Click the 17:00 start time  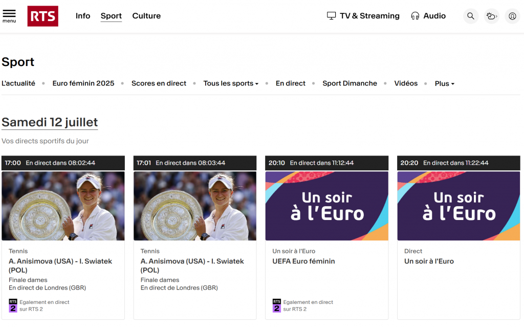pos(13,163)
